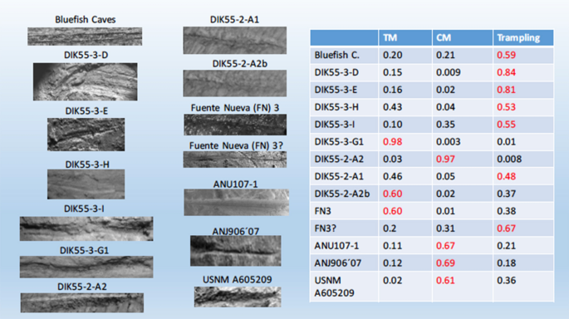Viewport: 569px width, 319px height.
Task: Open the DIK55-3-E mark photo
Action: coord(86,135)
